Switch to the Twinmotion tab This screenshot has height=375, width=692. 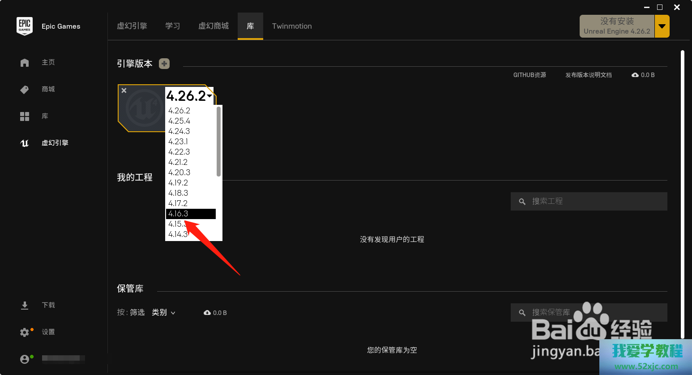292,26
